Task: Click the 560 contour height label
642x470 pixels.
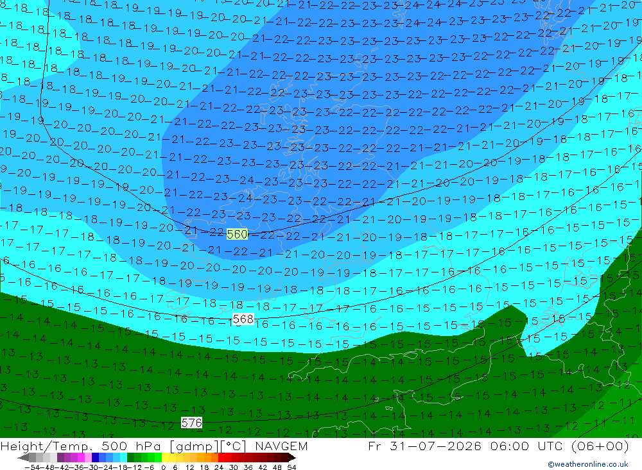Action: click(x=237, y=235)
